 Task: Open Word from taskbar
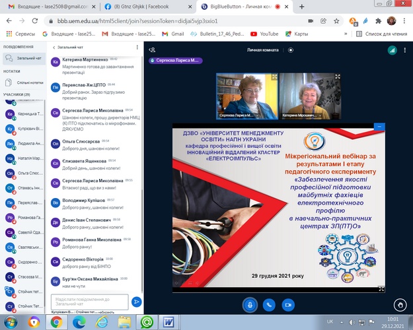[x=169, y=322]
